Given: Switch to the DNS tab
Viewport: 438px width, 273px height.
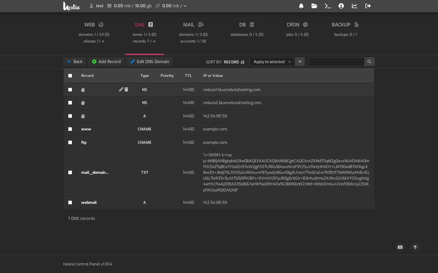Looking at the screenshot, I should coord(144,33).
